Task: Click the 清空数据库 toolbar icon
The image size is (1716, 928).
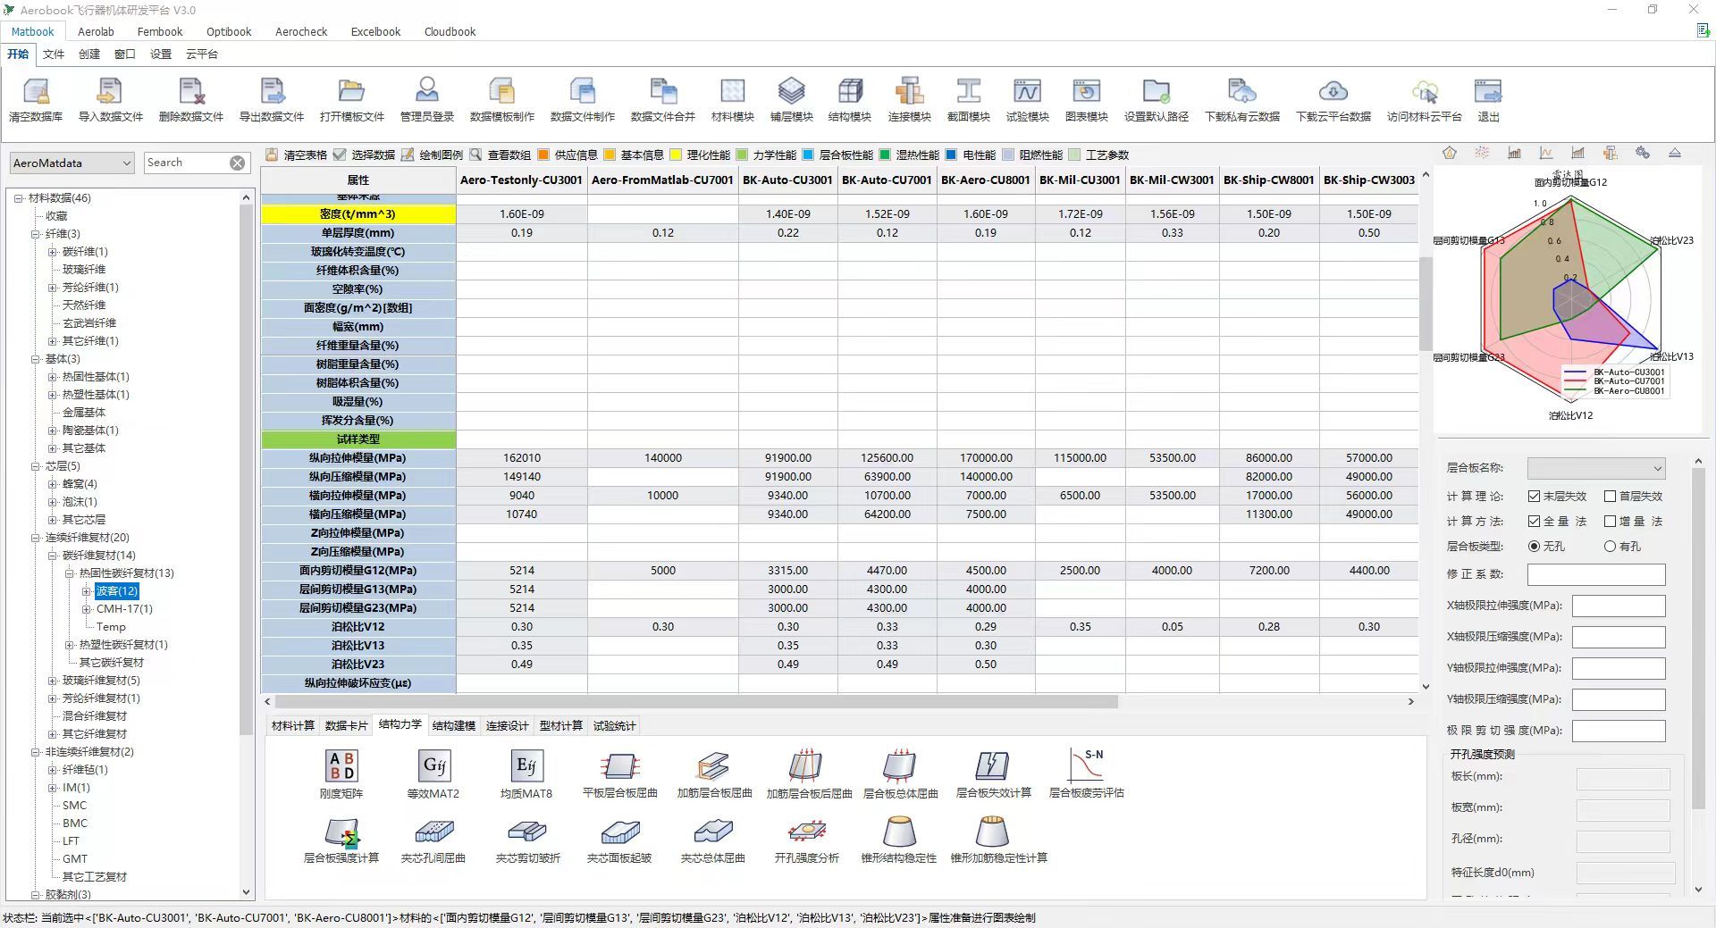Action: [36, 92]
